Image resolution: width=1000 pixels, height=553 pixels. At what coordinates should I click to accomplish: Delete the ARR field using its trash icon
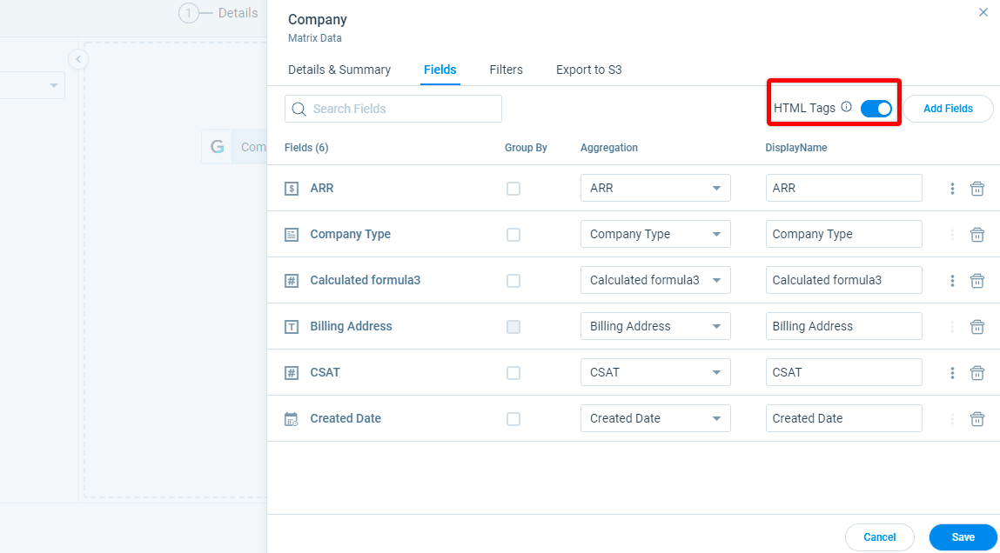pyautogui.click(x=977, y=188)
